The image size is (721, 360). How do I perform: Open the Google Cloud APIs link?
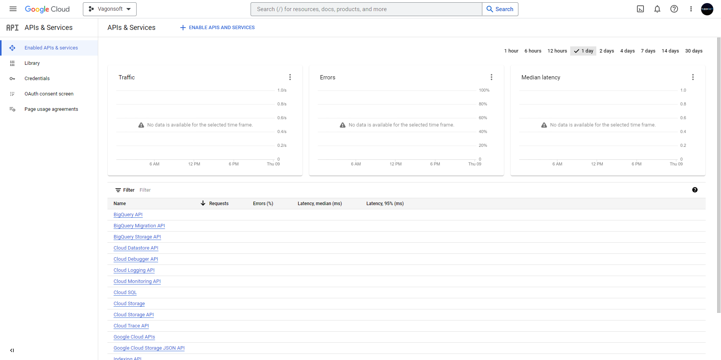134,337
